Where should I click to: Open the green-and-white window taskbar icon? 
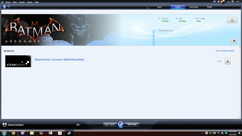(x=51, y=133)
